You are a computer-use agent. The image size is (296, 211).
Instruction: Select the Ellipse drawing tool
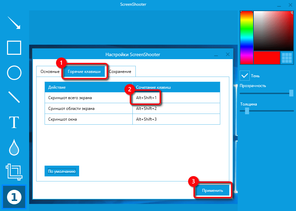pyautogui.click(x=14, y=73)
